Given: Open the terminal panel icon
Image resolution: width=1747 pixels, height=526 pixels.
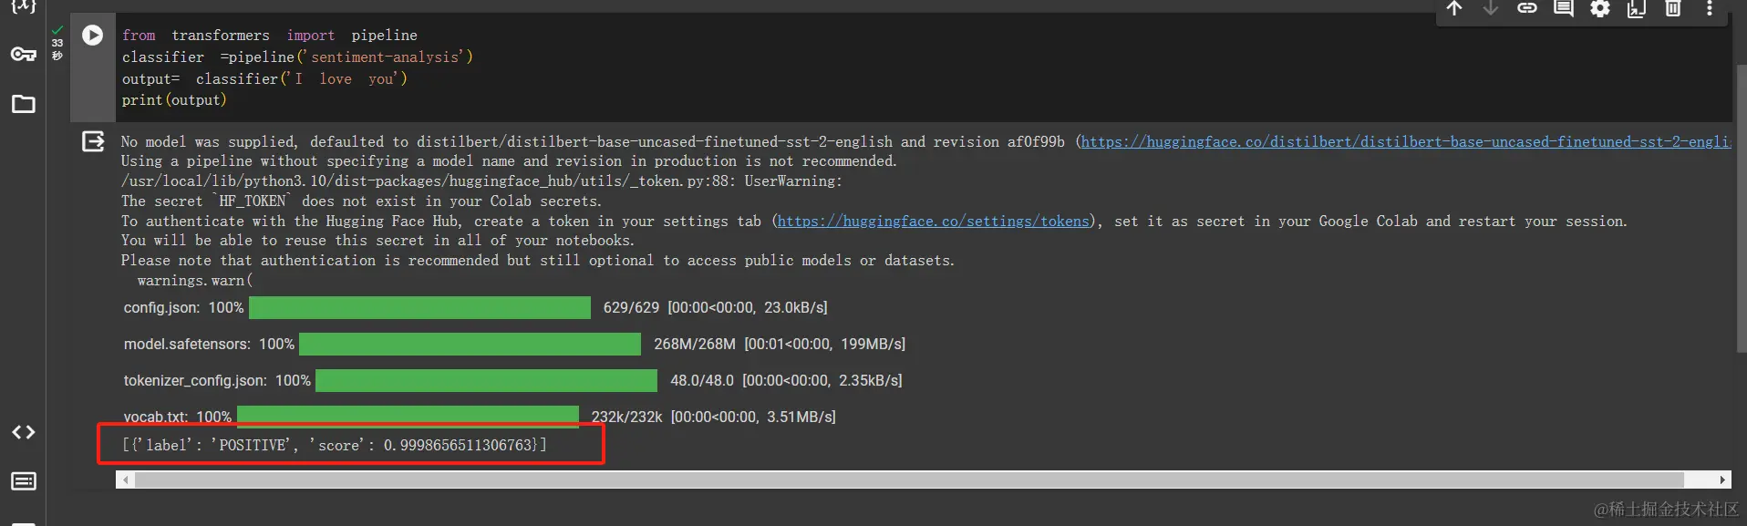Looking at the screenshot, I should (x=24, y=480).
